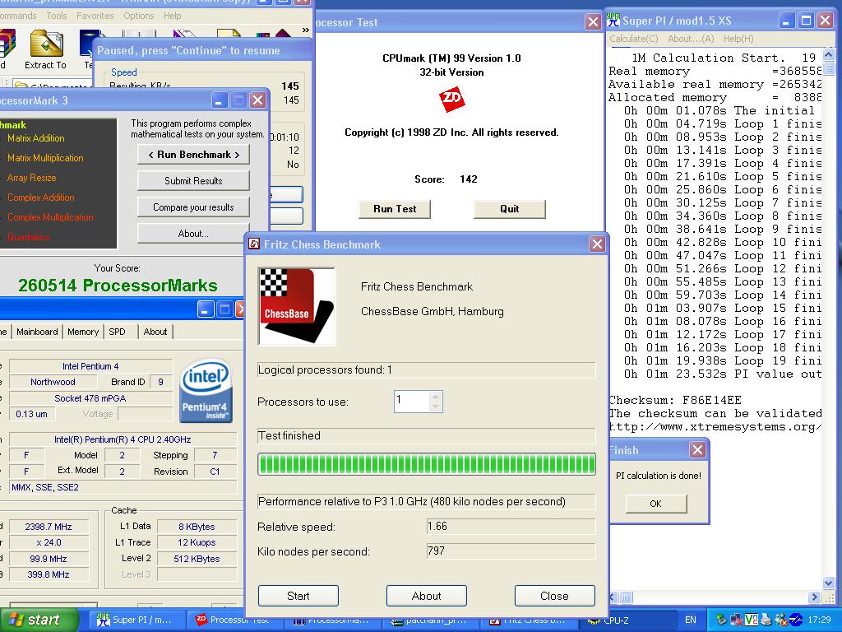The image size is (842, 632).
Task: Click Close in Fritz Chess Benchmark
Action: [555, 596]
